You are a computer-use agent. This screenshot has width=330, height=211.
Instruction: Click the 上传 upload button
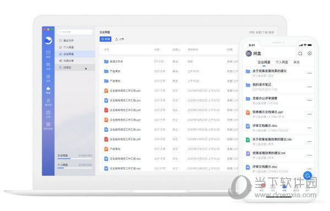[x=120, y=39]
